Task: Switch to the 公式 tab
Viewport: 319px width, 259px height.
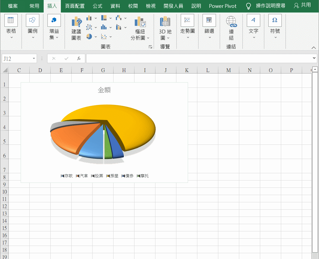Action: (x=98, y=6)
